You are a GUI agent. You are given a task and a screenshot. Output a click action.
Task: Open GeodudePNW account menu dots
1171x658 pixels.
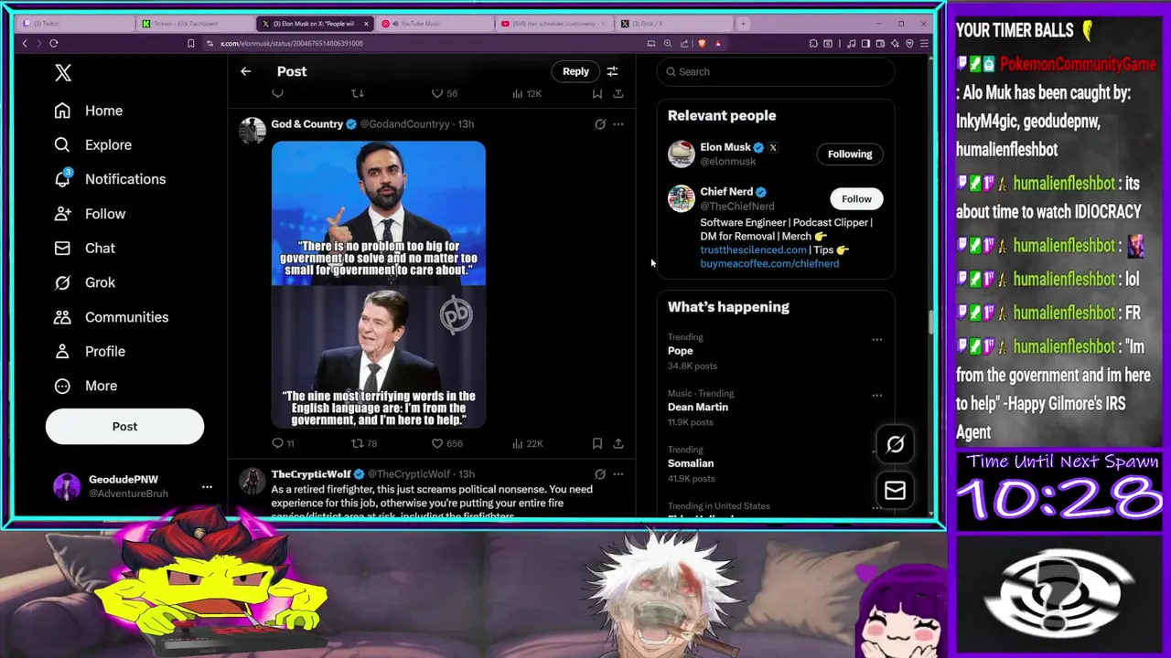coord(207,487)
